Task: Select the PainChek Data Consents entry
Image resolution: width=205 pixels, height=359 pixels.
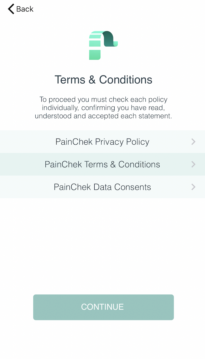Action: click(102, 187)
